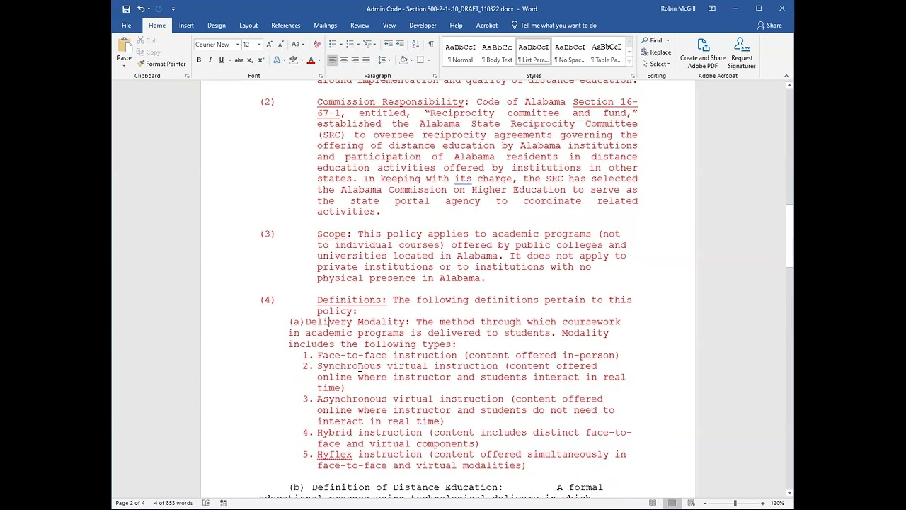Apply the Body Text style
Image resolution: width=906 pixels, height=510 pixels.
point(497,52)
